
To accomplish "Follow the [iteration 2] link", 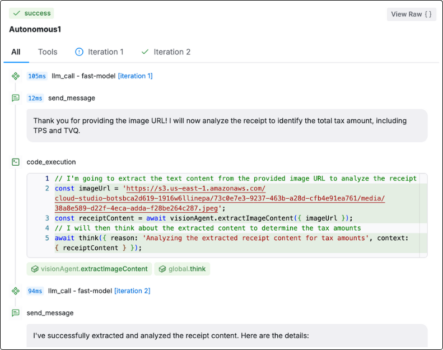I will click(x=132, y=291).
